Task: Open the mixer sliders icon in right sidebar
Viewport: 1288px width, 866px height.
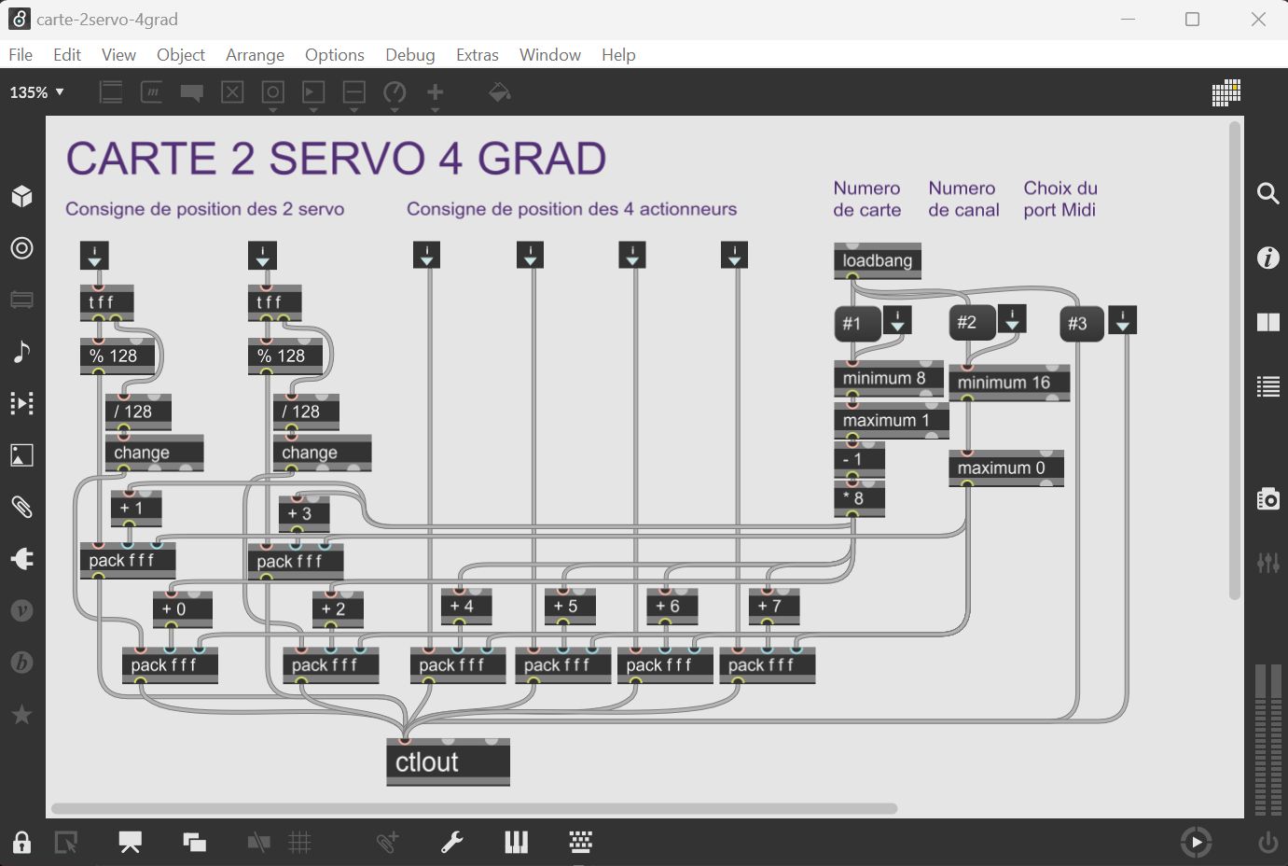Action: [x=1267, y=563]
